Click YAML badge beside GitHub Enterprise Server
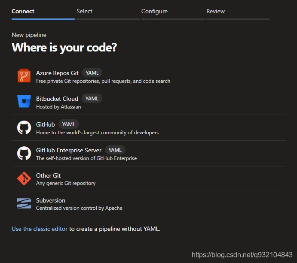 pyautogui.click(x=115, y=150)
